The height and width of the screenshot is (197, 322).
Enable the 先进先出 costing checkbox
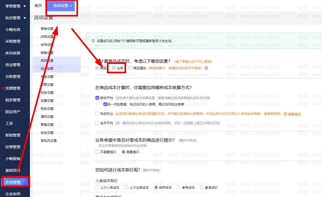97,114
